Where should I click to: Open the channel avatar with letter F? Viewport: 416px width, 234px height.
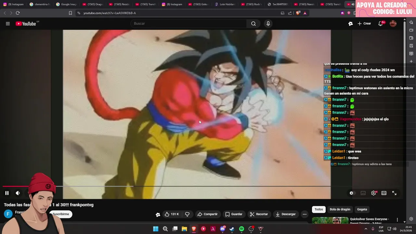(x=8, y=214)
